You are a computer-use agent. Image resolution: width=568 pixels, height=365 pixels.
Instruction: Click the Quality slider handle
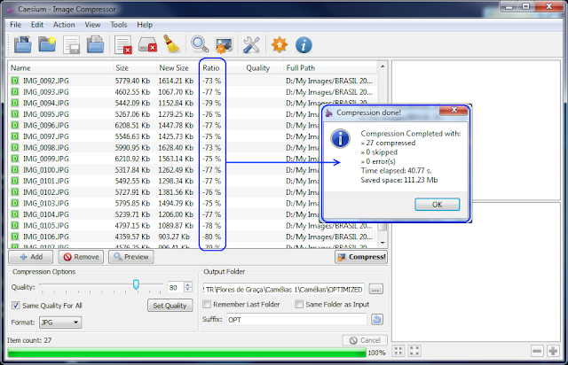(x=136, y=284)
